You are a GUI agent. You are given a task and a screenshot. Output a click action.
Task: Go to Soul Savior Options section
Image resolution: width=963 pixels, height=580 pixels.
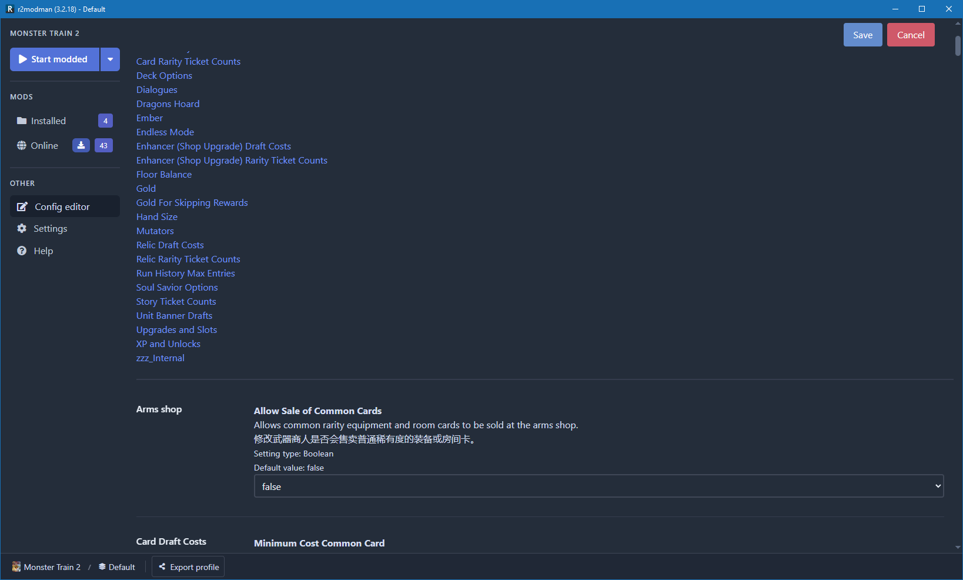177,287
